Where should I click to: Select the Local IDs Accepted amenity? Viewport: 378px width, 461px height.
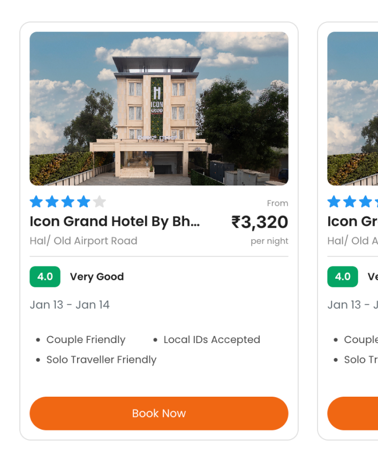pos(212,339)
